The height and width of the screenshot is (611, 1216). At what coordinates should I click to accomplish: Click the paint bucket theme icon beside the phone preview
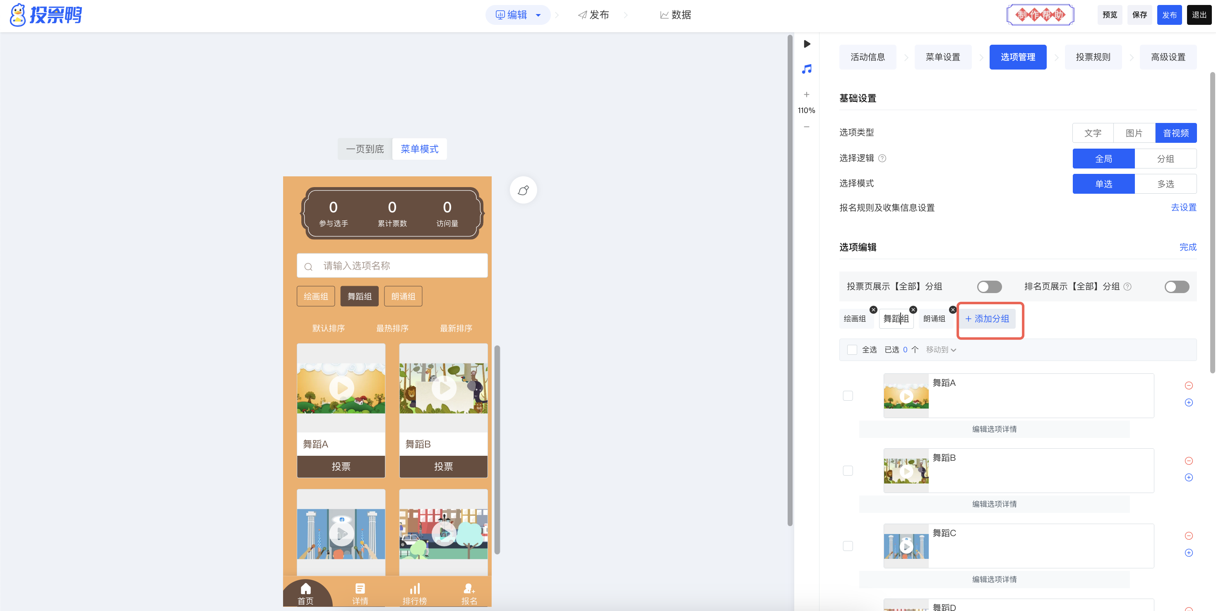[x=523, y=190]
